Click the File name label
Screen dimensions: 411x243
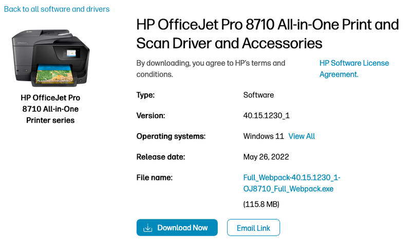point(154,177)
